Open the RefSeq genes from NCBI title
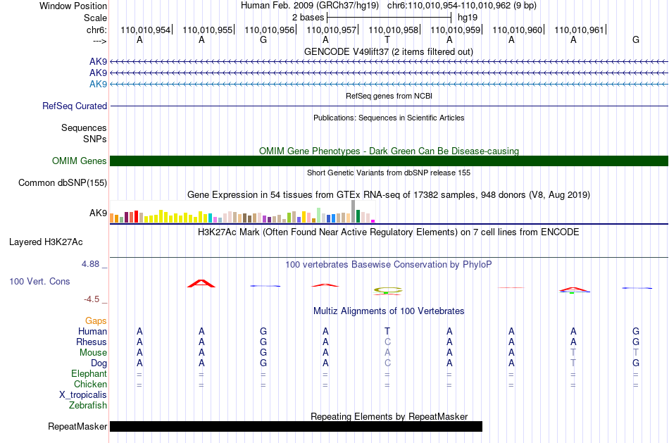 tap(389, 96)
